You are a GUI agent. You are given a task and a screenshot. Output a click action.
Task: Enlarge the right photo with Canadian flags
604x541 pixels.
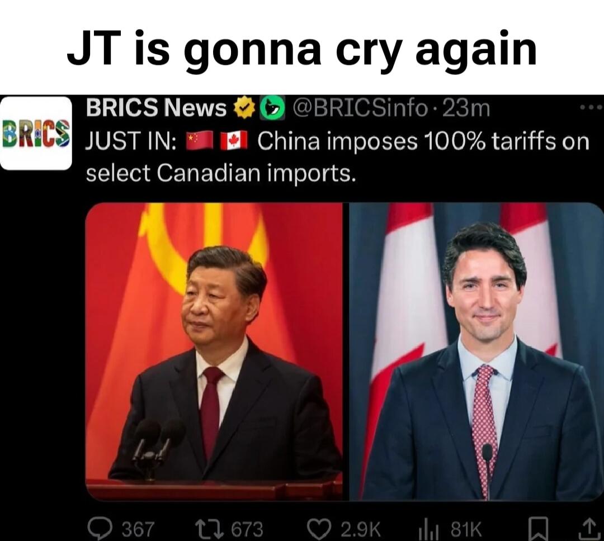[476, 352]
